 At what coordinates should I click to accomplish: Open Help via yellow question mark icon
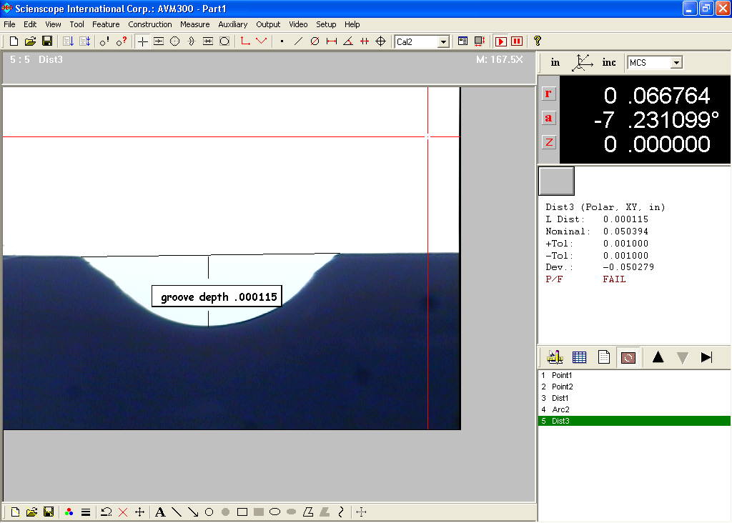pos(538,41)
